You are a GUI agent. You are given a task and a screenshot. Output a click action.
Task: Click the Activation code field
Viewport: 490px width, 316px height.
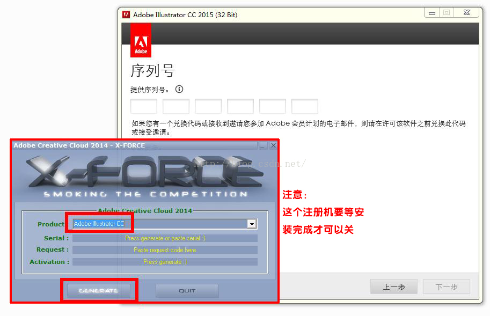(x=165, y=262)
